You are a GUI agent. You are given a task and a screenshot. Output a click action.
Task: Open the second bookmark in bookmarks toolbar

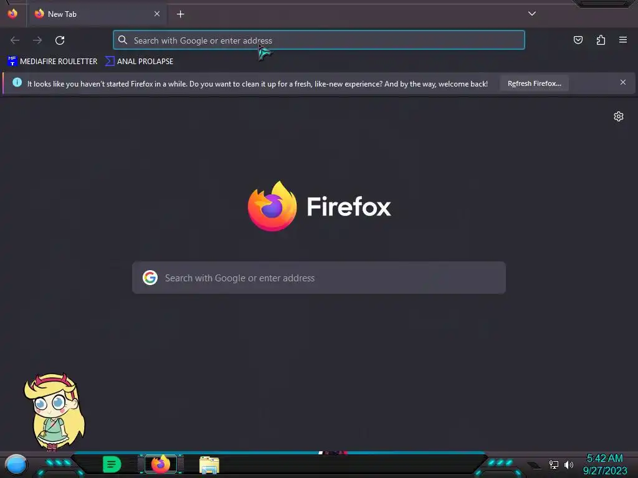pyautogui.click(x=139, y=62)
